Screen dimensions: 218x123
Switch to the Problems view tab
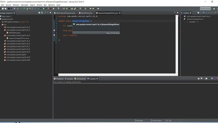pos(59,79)
